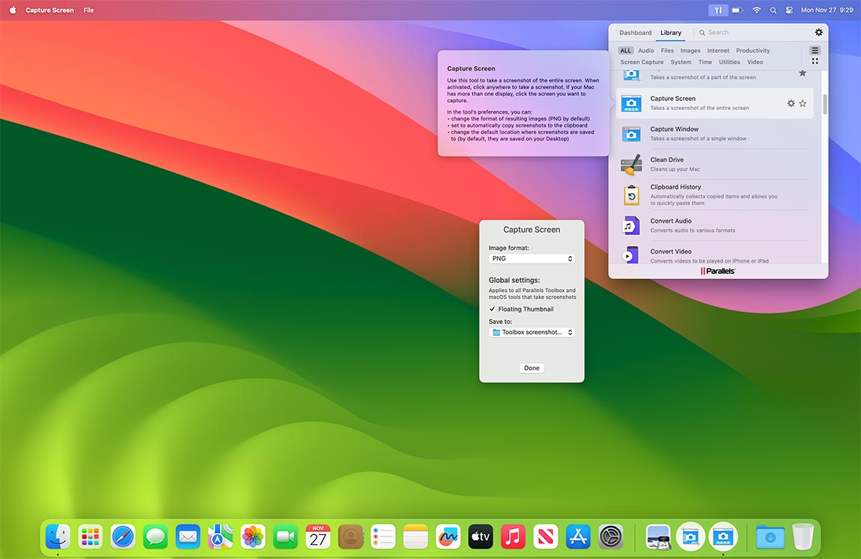This screenshot has height=559, width=861.
Task: Launch the Clean Drive tool
Action: (x=666, y=164)
